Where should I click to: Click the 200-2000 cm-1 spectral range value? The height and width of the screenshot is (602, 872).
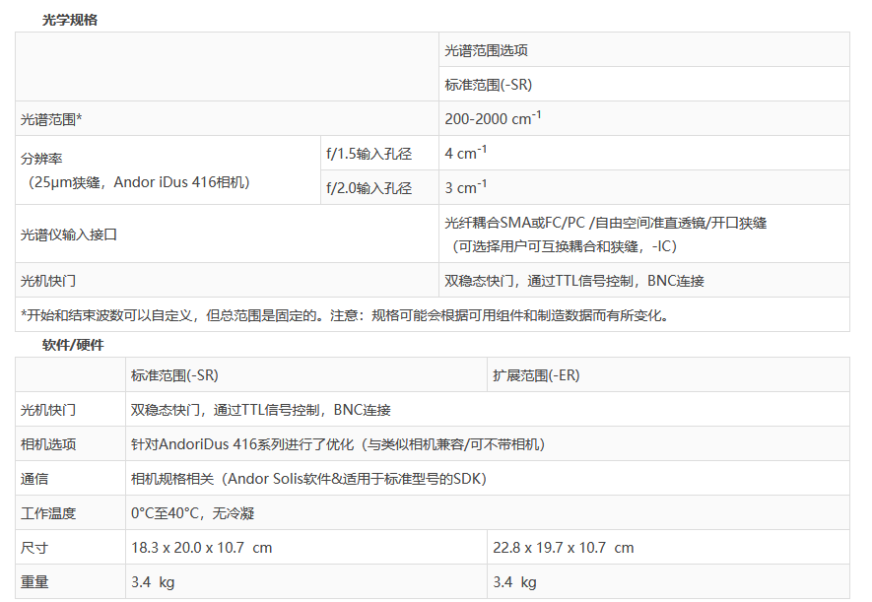(493, 119)
